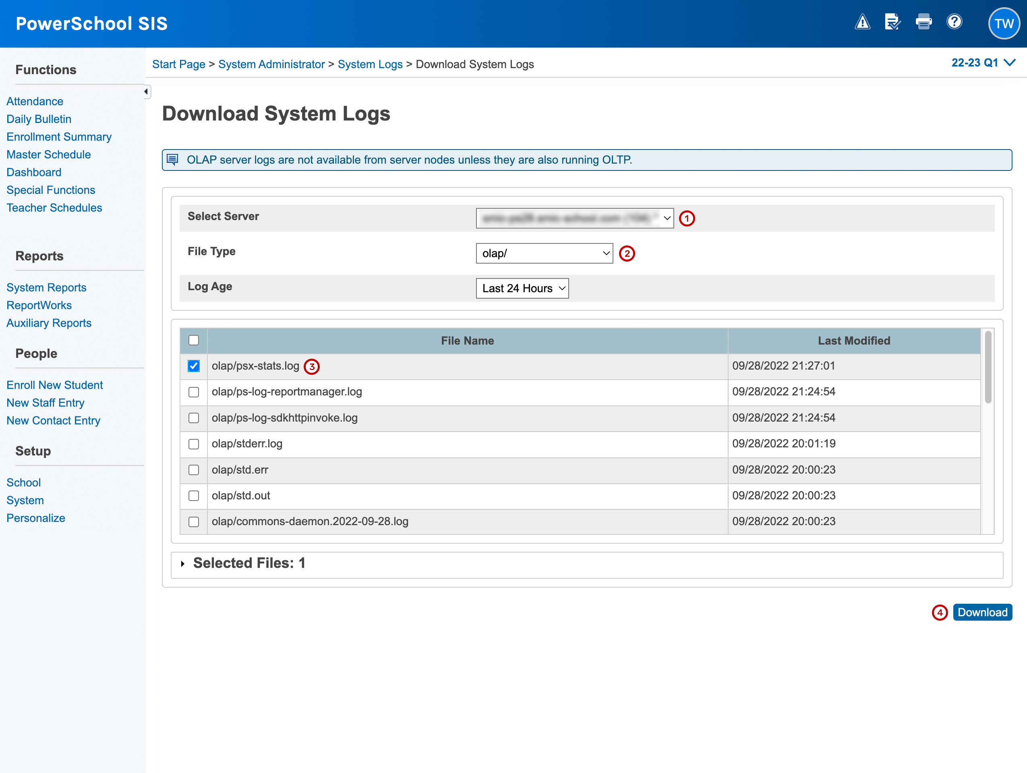Open Enrollment Summary link
Image resolution: width=1027 pixels, height=773 pixels.
pyautogui.click(x=59, y=137)
